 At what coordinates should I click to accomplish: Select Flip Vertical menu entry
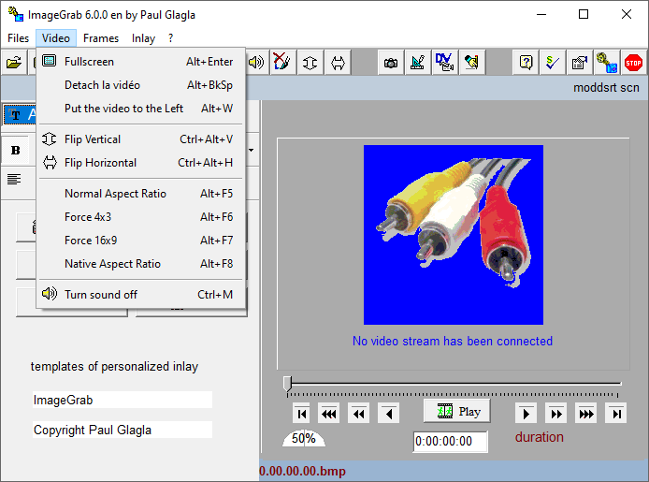click(141, 139)
